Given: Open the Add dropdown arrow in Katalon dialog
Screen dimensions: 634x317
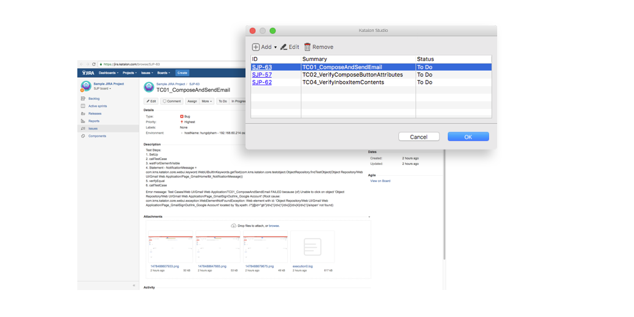Looking at the screenshot, I should point(276,47).
